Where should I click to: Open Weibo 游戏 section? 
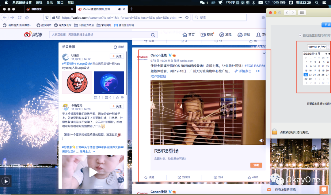coord(244,35)
